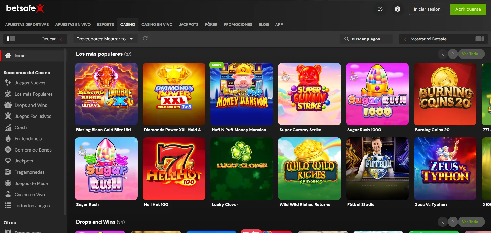Click the refresh providers filter icon

click(x=145, y=38)
